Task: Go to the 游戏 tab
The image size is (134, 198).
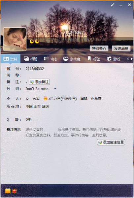Action: (114, 59)
